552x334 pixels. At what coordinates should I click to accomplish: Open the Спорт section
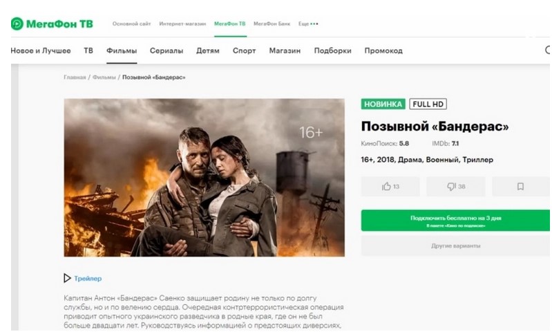[244, 50]
